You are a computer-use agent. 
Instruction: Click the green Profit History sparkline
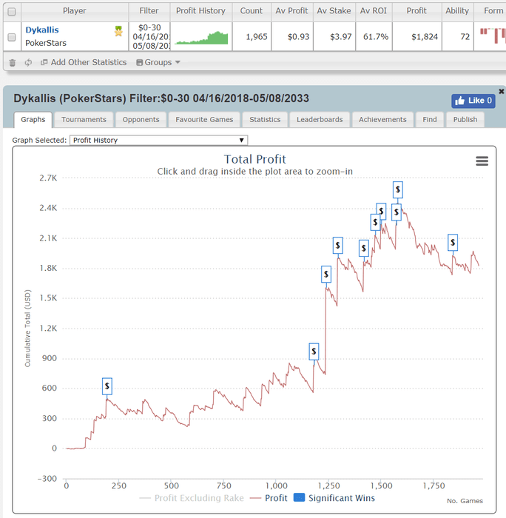200,38
